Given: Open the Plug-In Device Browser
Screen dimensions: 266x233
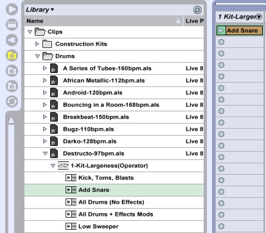Looking at the screenshot, I should point(12,40).
